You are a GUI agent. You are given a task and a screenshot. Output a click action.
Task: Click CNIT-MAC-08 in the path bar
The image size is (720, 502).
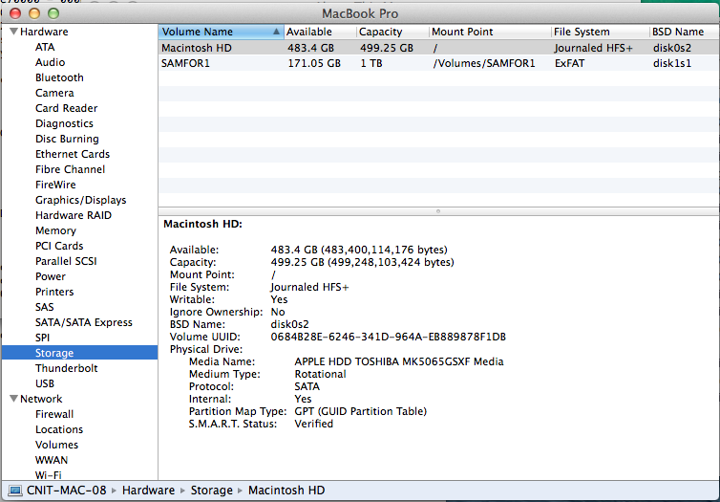pyautogui.click(x=66, y=491)
